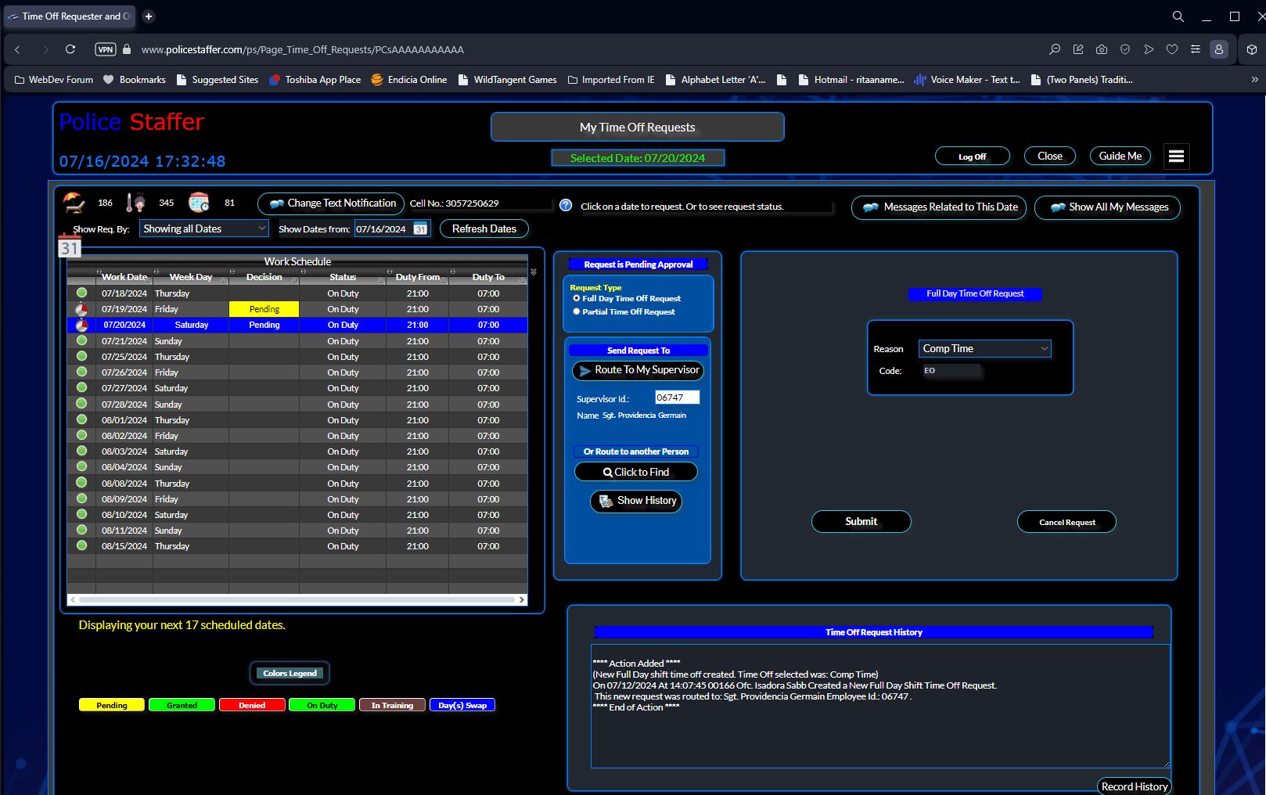Click the comp time calendar clock icon
Image resolution: width=1266 pixels, height=795 pixels.
pyautogui.click(x=199, y=203)
